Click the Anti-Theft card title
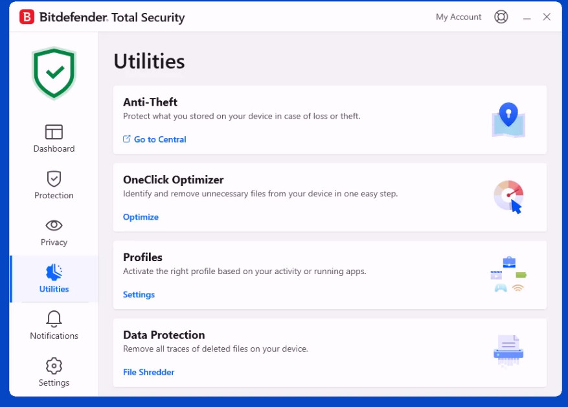 (150, 102)
